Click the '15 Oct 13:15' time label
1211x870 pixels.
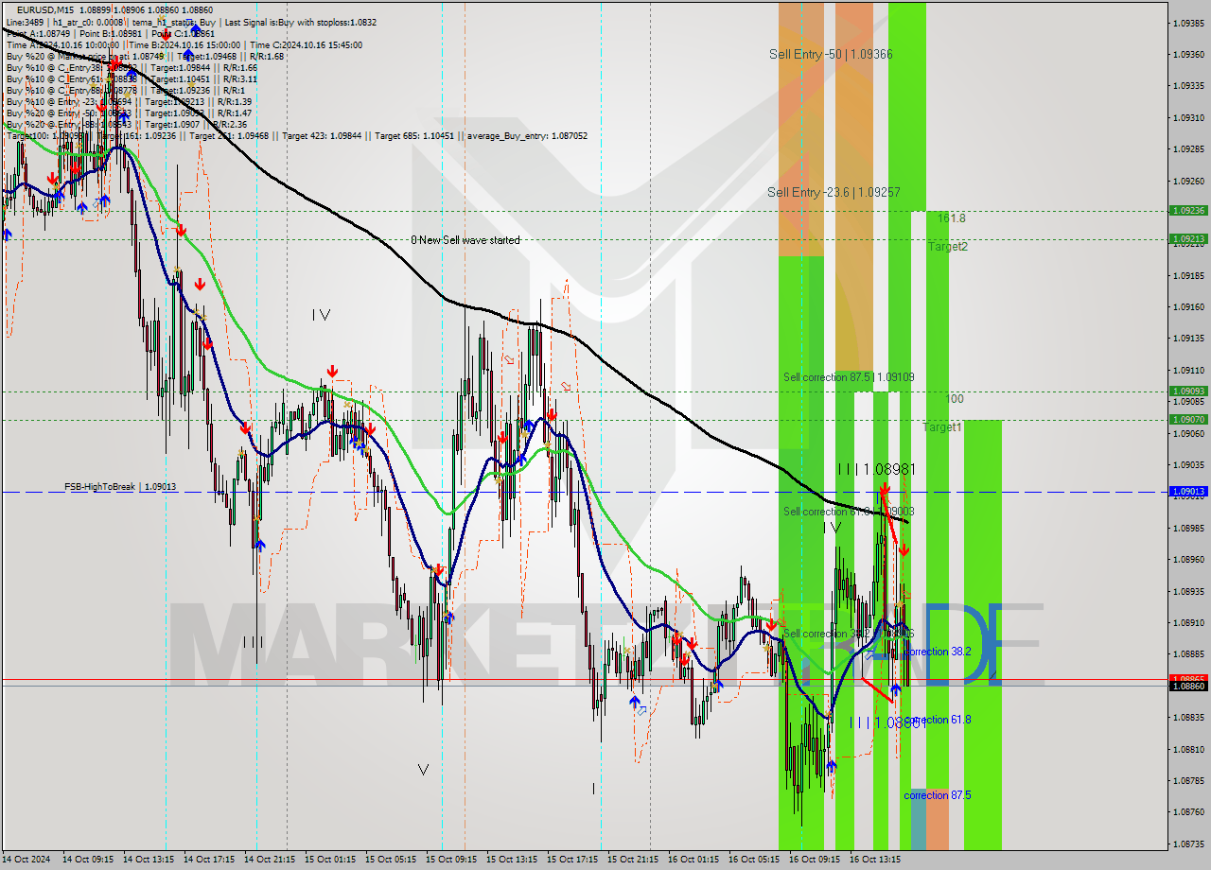pyautogui.click(x=512, y=860)
